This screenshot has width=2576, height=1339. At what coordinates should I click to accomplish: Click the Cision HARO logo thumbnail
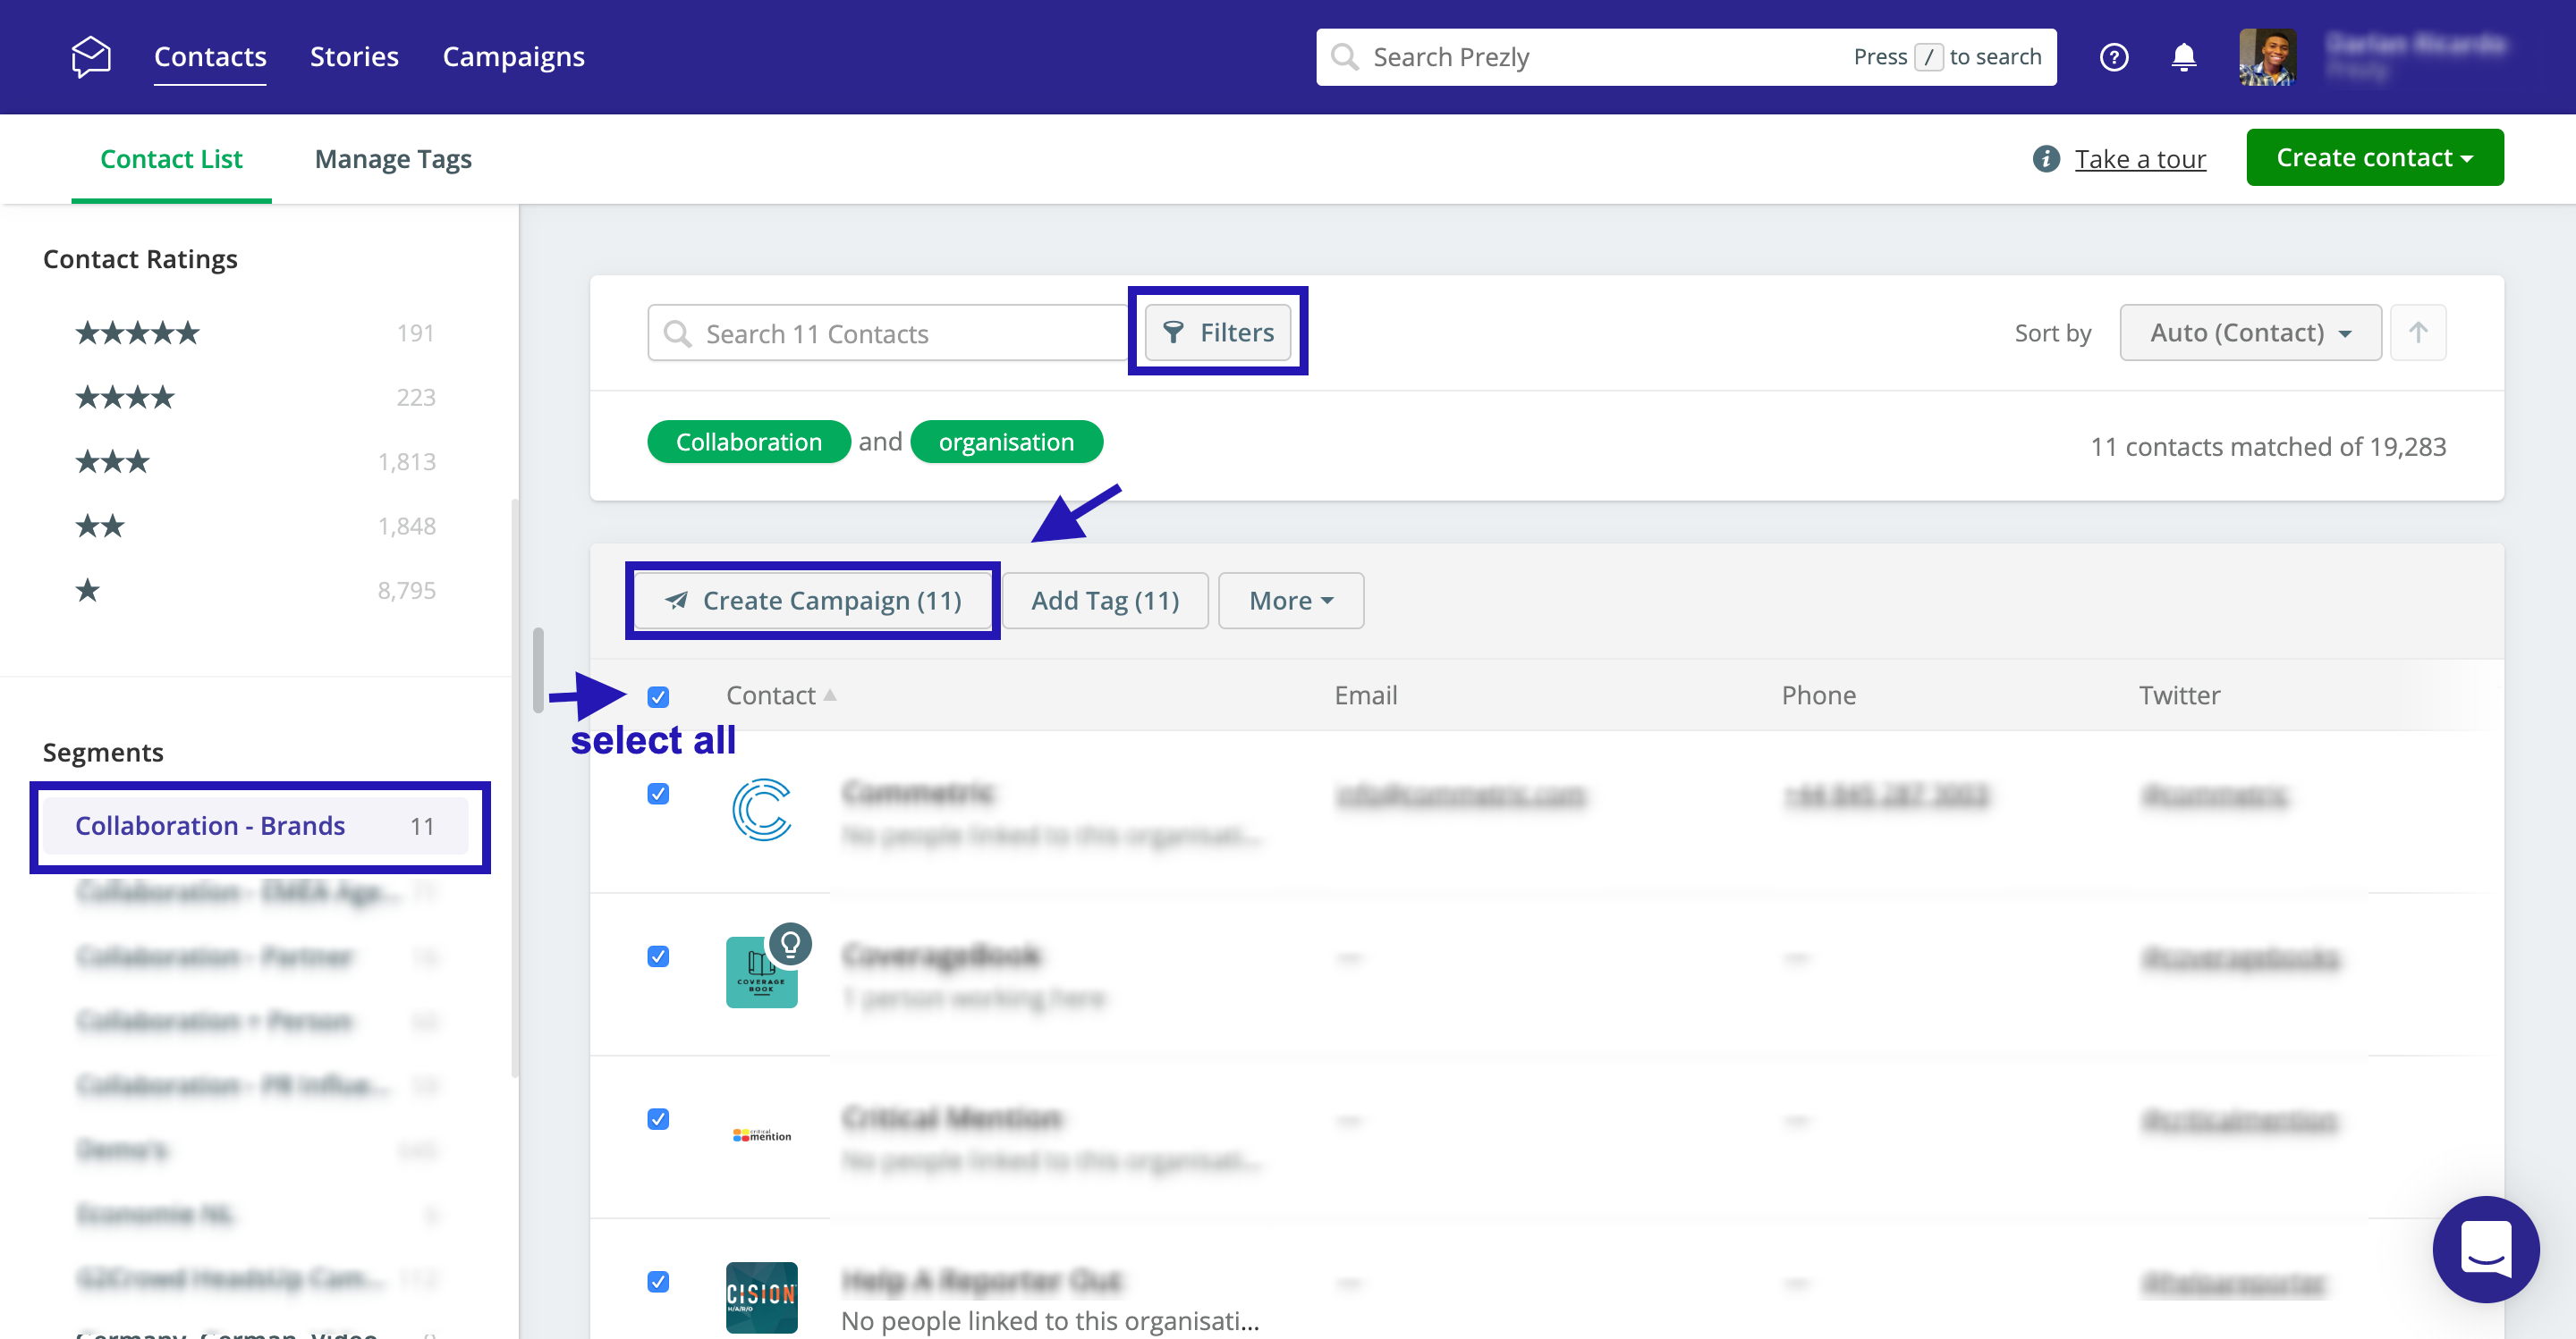click(761, 1297)
